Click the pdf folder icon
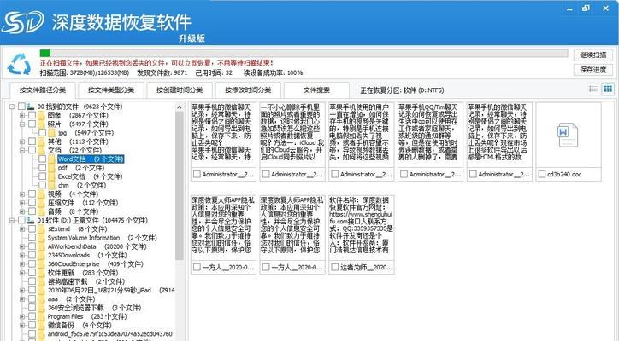The height and width of the screenshot is (341, 619). [51, 168]
